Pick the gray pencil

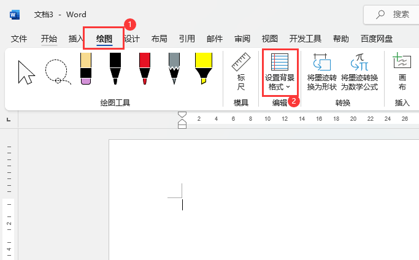174,69
